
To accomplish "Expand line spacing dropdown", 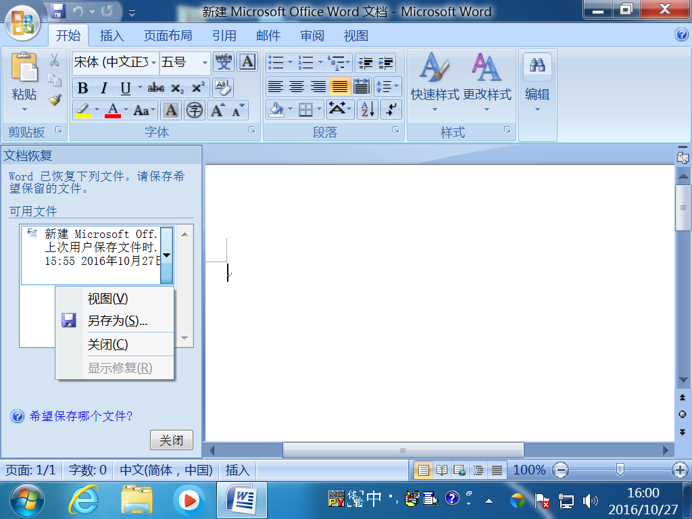I will pyautogui.click(x=387, y=86).
